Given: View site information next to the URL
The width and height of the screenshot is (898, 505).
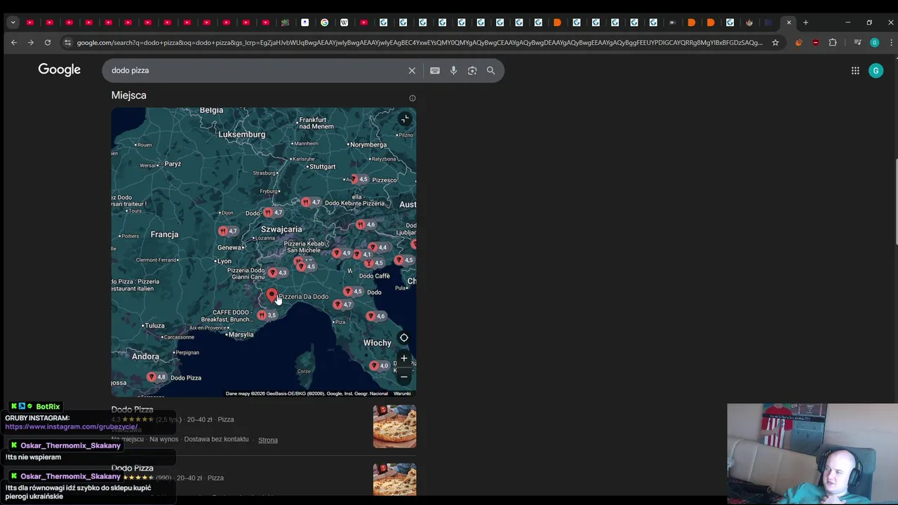Looking at the screenshot, I should pyautogui.click(x=67, y=43).
